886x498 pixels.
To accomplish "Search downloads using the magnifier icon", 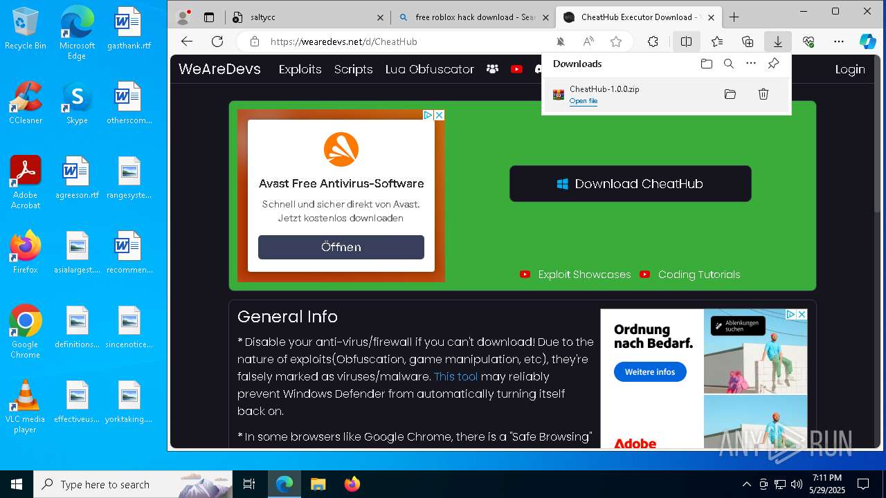I will (729, 64).
